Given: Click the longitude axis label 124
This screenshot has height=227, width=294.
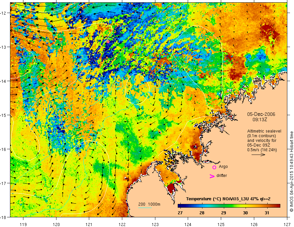Looking at the screenshot, I should point(188,224).
